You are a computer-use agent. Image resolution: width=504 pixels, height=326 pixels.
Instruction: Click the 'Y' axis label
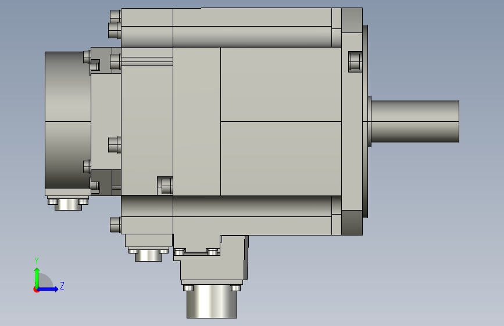37,261
